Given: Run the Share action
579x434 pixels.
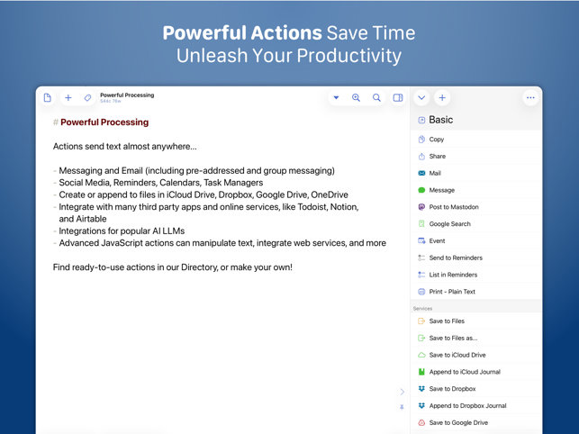Looking at the screenshot, I should [x=475, y=157].
